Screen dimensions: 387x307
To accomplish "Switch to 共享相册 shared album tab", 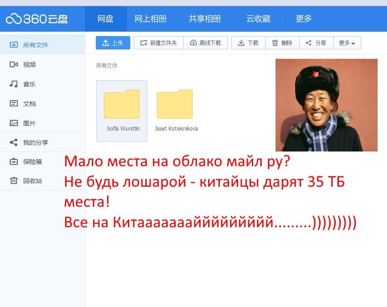I will tap(205, 19).
